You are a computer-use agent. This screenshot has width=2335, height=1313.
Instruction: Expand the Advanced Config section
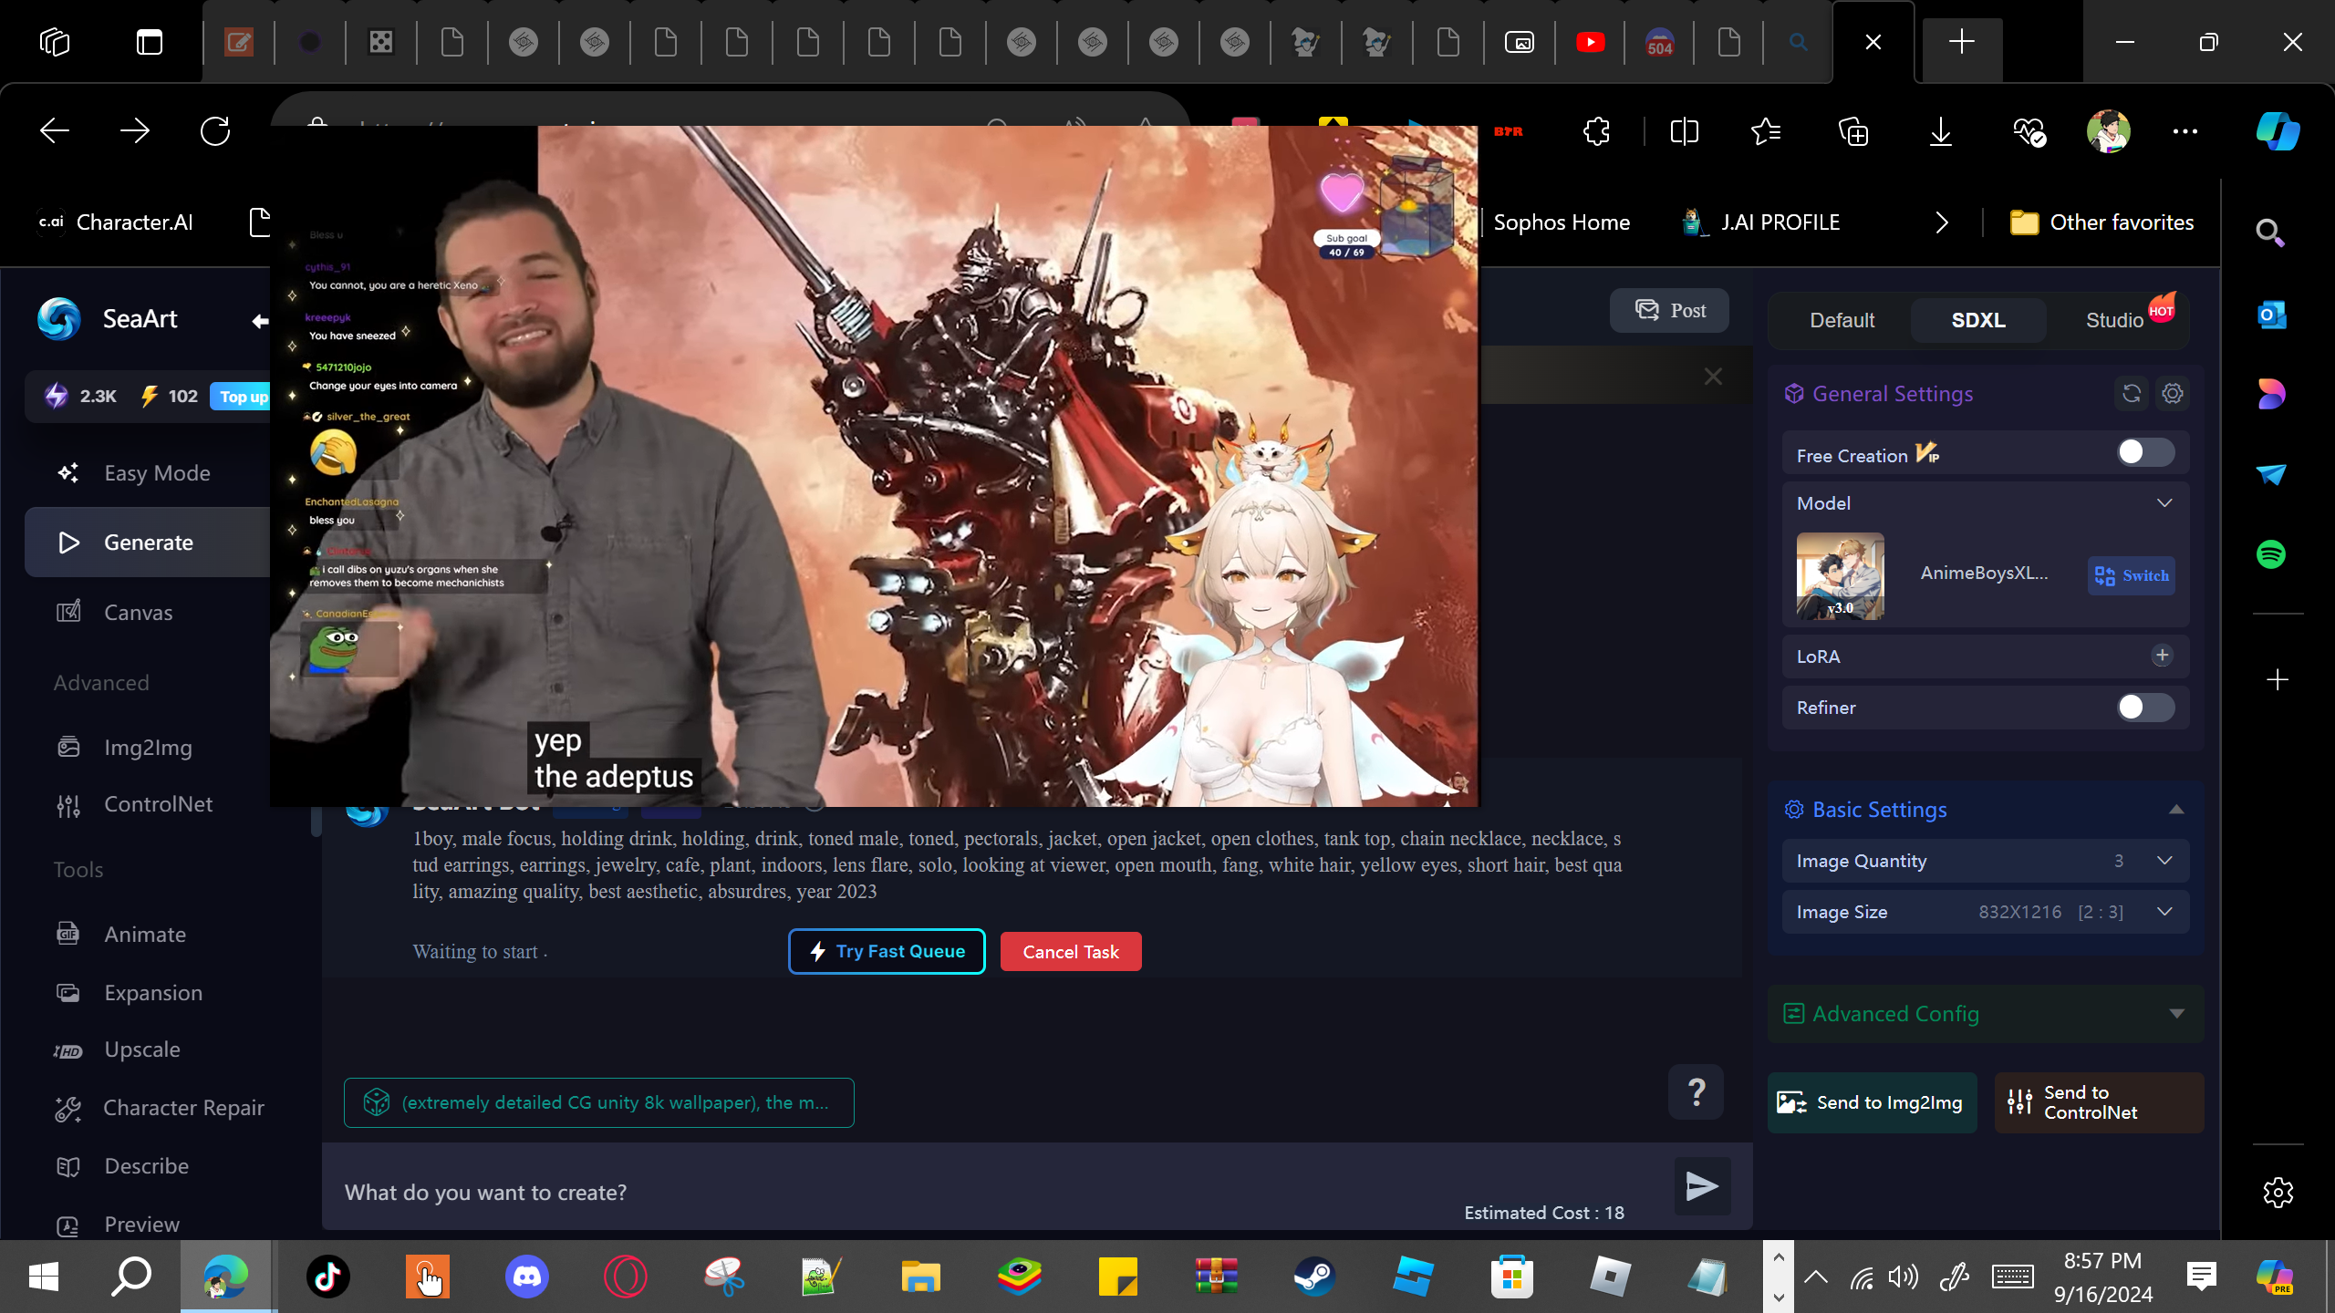click(x=2176, y=1014)
